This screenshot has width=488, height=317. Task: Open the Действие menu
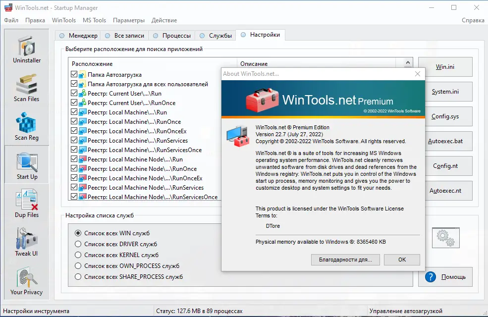click(164, 20)
